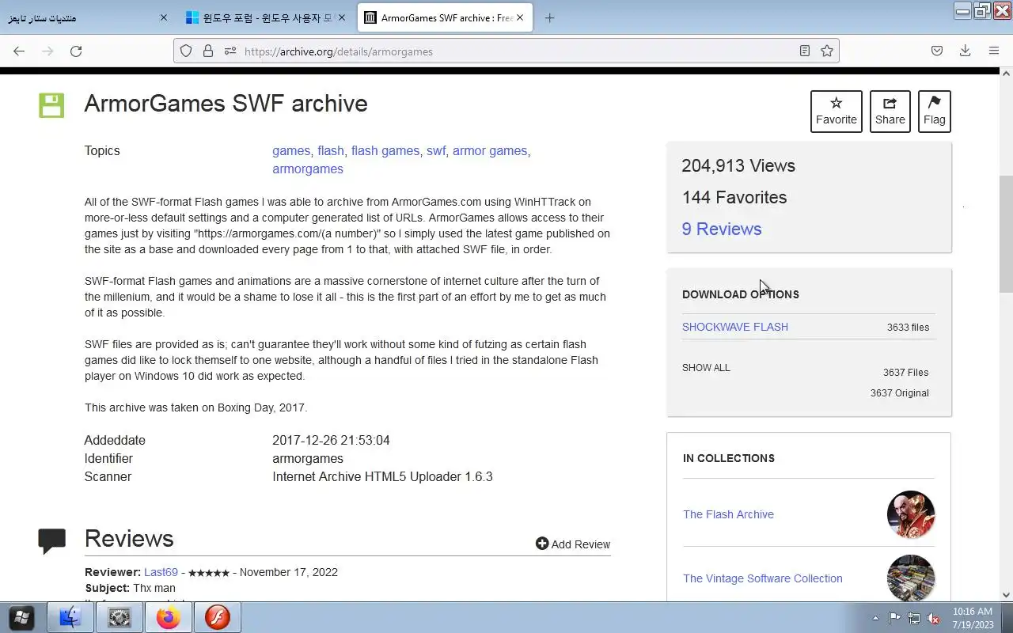Click the Windows Start button
The width and height of the screenshot is (1013, 633).
point(21,617)
